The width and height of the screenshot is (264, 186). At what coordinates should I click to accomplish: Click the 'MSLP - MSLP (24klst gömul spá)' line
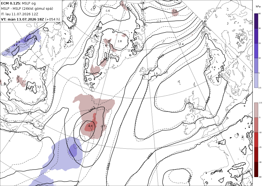27,9
